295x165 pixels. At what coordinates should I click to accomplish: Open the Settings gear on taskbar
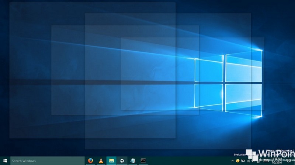click(122, 161)
